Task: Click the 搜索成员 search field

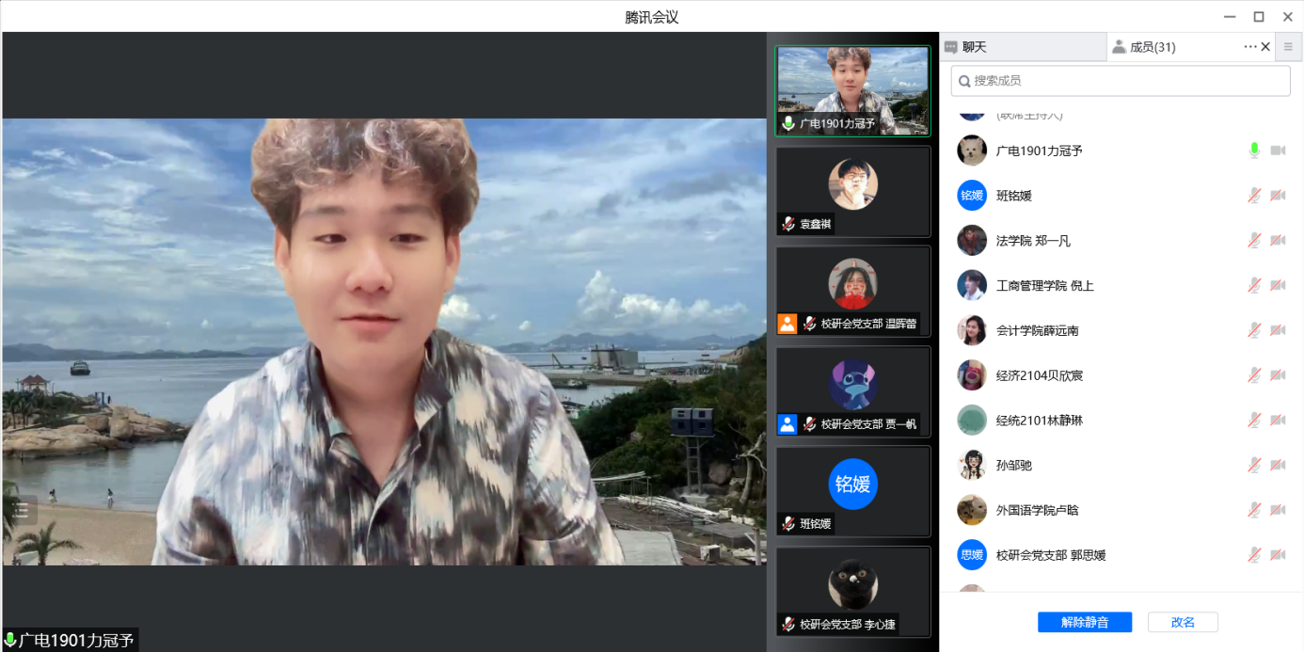Action: point(1120,81)
